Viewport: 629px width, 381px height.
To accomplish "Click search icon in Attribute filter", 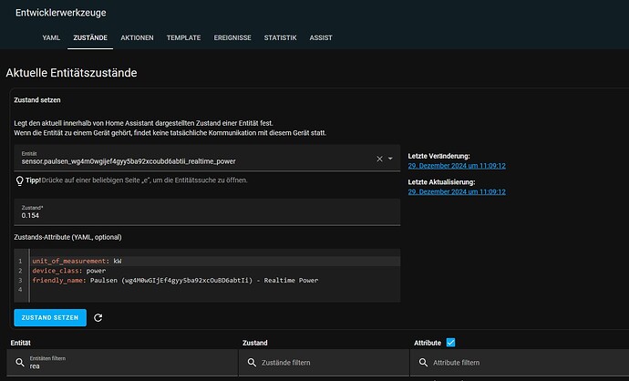I will click(x=423, y=363).
